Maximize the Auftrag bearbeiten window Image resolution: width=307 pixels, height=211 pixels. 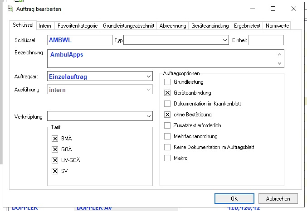[x=273, y=9]
